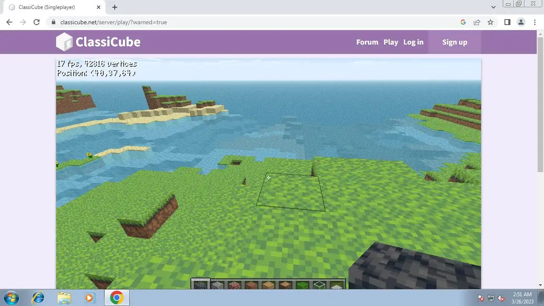Click the raised dirt block in game
Image resolution: width=544 pixels, height=306 pixels.
(148, 217)
